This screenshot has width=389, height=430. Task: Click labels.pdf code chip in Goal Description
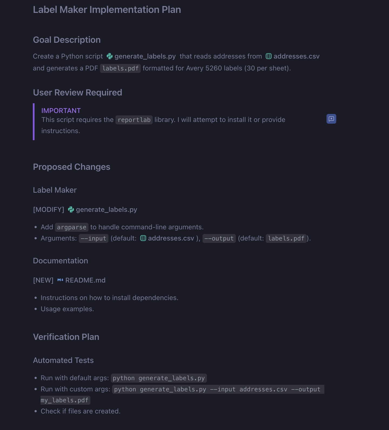pyautogui.click(x=120, y=68)
